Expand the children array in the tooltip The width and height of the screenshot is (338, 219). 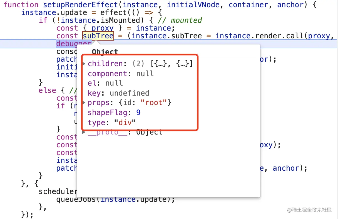point(84,64)
